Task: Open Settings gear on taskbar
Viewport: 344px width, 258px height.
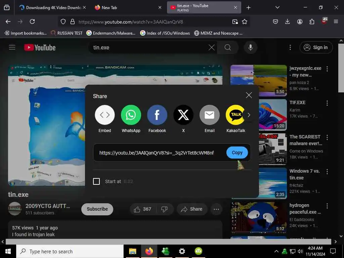Action: point(182,251)
